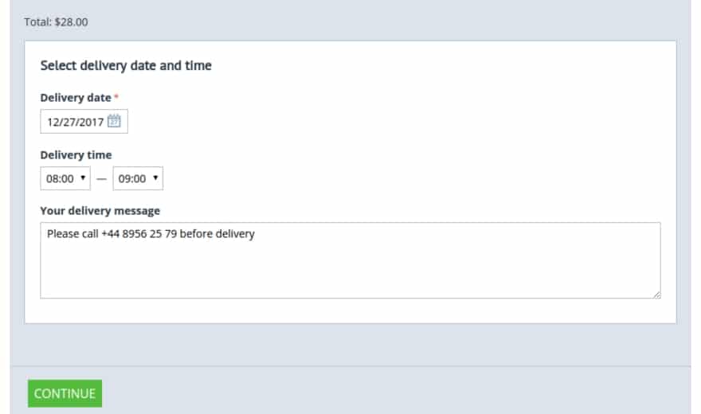Place cursor after the words before delivery
The width and height of the screenshot is (701, 414).
[x=255, y=233]
